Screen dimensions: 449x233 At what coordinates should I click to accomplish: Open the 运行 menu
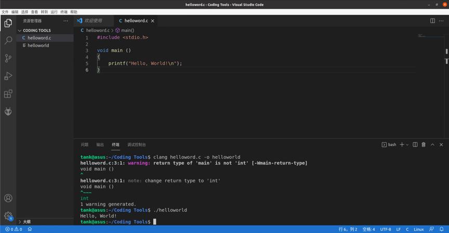click(x=54, y=12)
